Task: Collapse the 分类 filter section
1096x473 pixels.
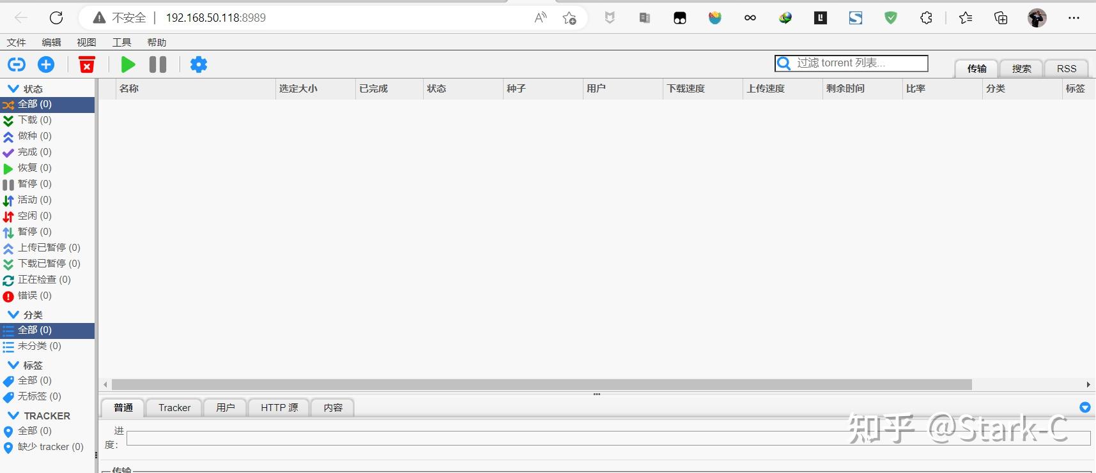Action: coord(13,315)
